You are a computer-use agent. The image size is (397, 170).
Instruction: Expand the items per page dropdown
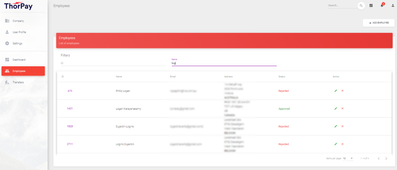pyautogui.click(x=348, y=158)
